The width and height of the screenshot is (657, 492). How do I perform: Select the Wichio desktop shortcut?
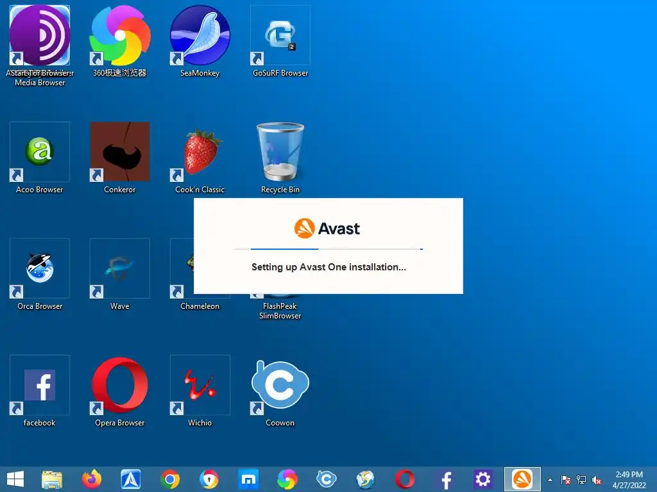(200, 385)
